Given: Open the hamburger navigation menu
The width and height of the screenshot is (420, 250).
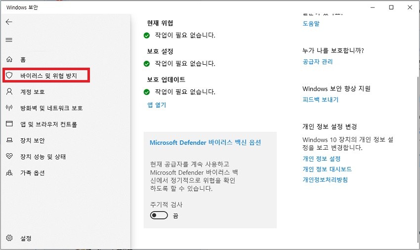Looking at the screenshot, I should pyautogui.click(x=9, y=40).
